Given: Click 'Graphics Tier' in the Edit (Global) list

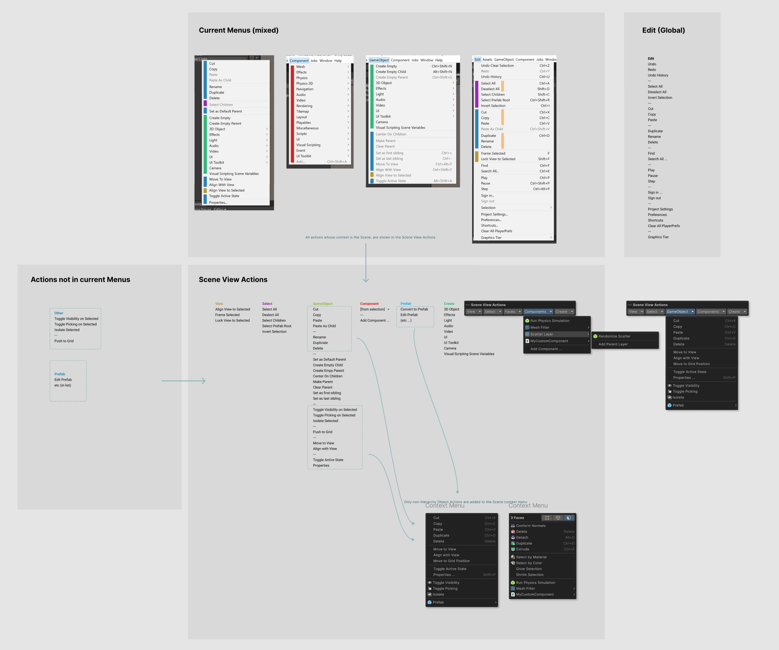Looking at the screenshot, I should pyautogui.click(x=658, y=237).
